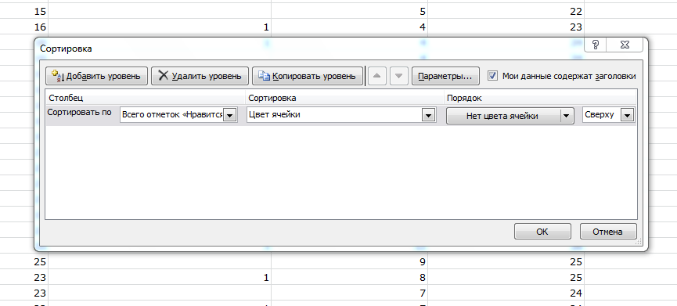Confirm sorting with OK button
Viewport: 677px width, 306px height.
point(542,232)
